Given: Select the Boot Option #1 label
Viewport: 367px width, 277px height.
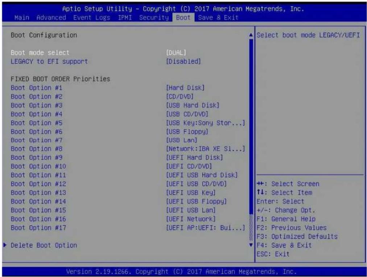Looking at the screenshot, I should coord(37,88).
